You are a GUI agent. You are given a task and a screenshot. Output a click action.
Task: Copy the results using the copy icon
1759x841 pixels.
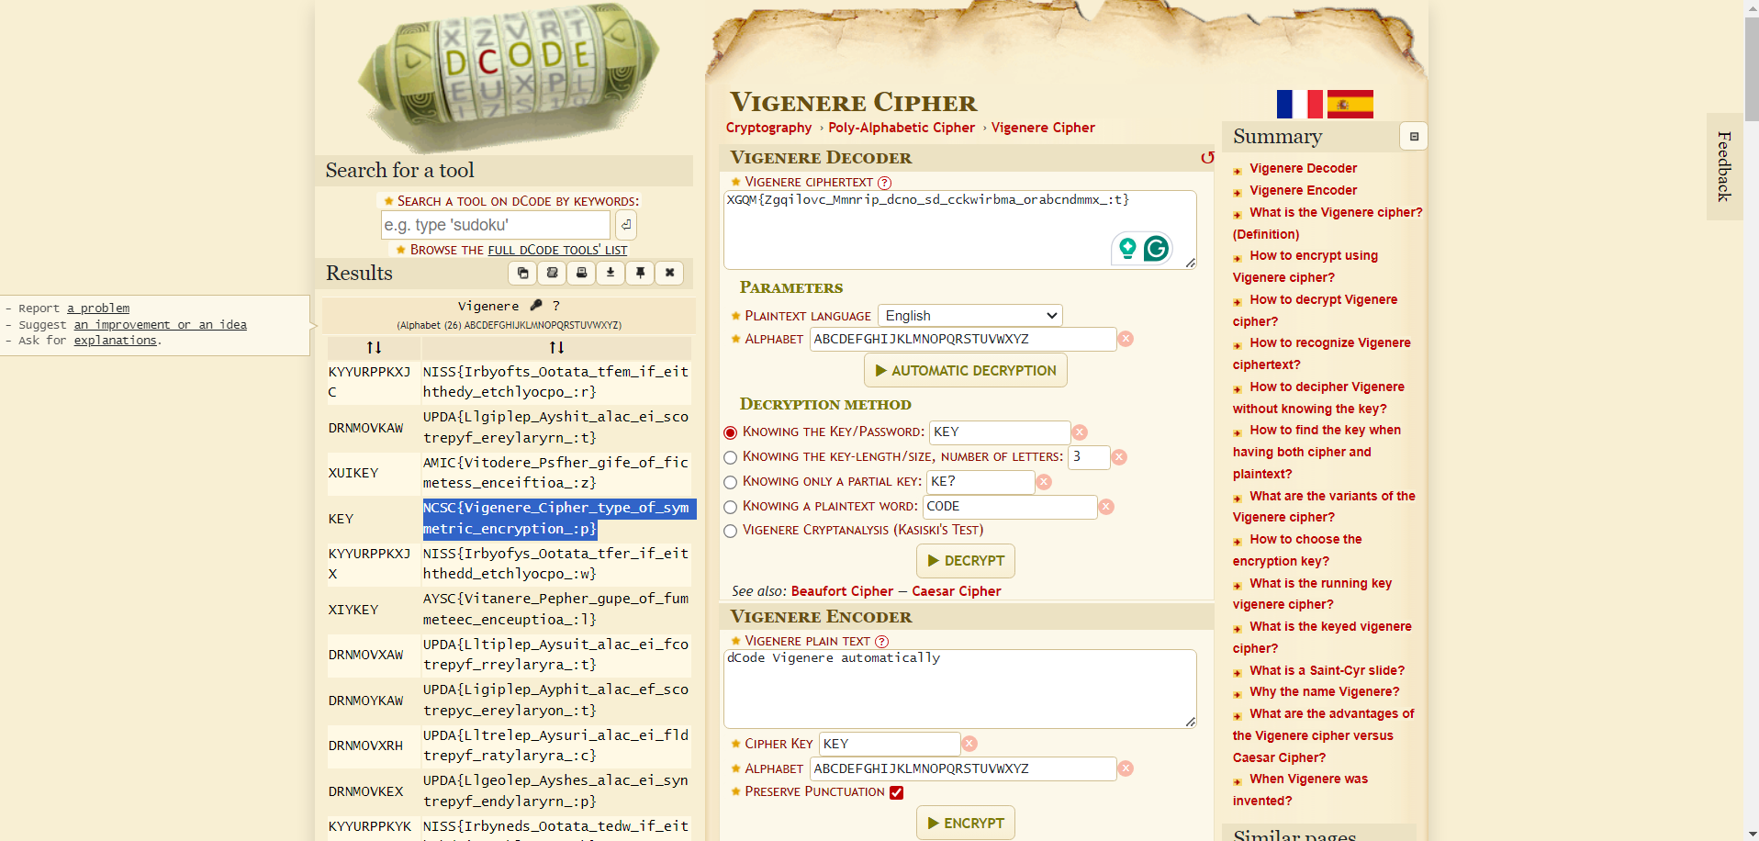[522, 273]
